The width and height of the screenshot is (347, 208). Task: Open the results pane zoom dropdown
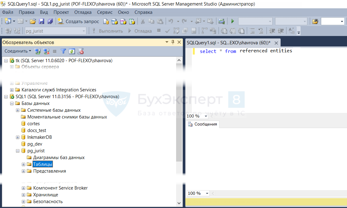207,193
